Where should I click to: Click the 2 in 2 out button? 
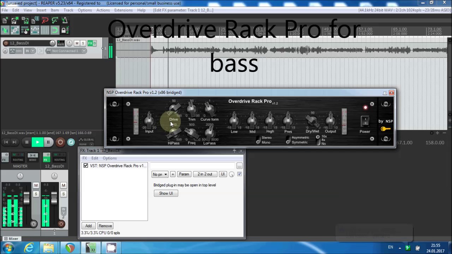coord(205,174)
